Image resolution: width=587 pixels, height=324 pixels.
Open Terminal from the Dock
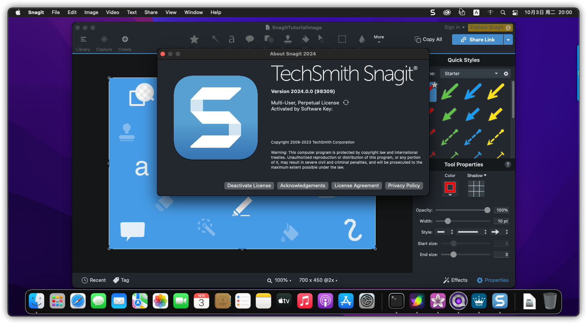[397, 301]
